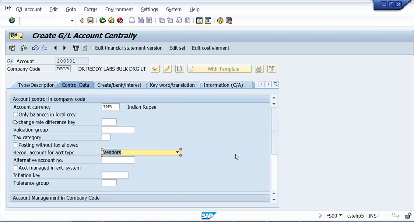Viewport: 414px width, 222px height.
Task: Open the command field dropdown
Action: (x=72, y=21)
